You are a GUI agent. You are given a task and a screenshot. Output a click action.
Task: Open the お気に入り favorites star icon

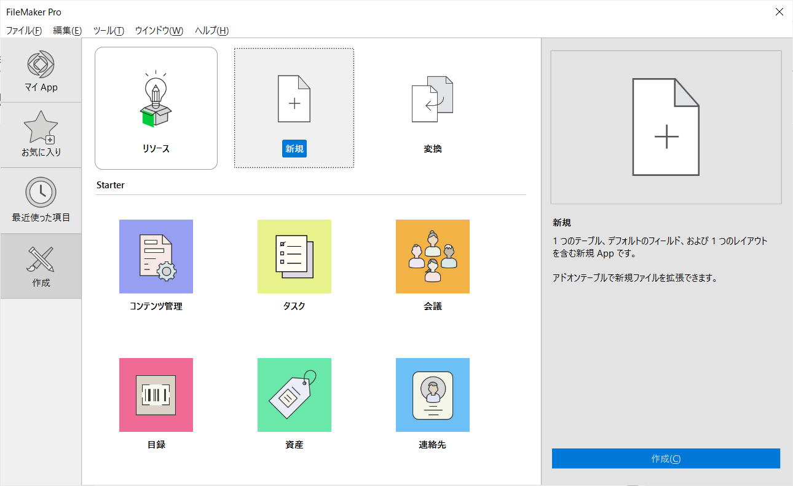pyautogui.click(x=41, y=127)
